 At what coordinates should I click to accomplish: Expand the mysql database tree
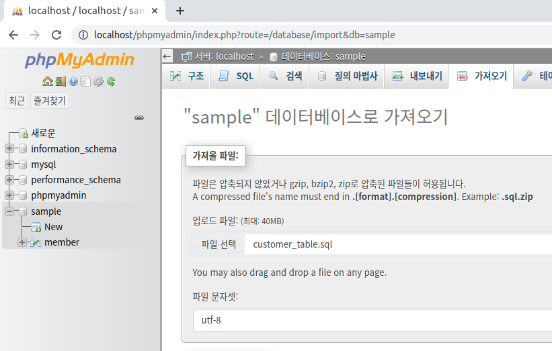(9, 164)
